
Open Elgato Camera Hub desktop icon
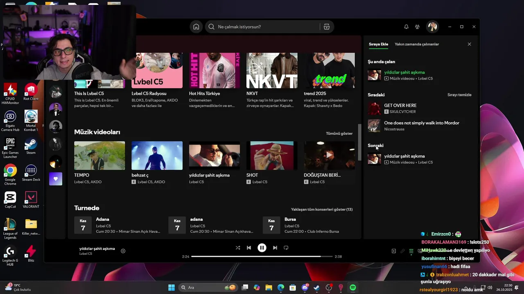pyautogui.click(x=10, y=121)
